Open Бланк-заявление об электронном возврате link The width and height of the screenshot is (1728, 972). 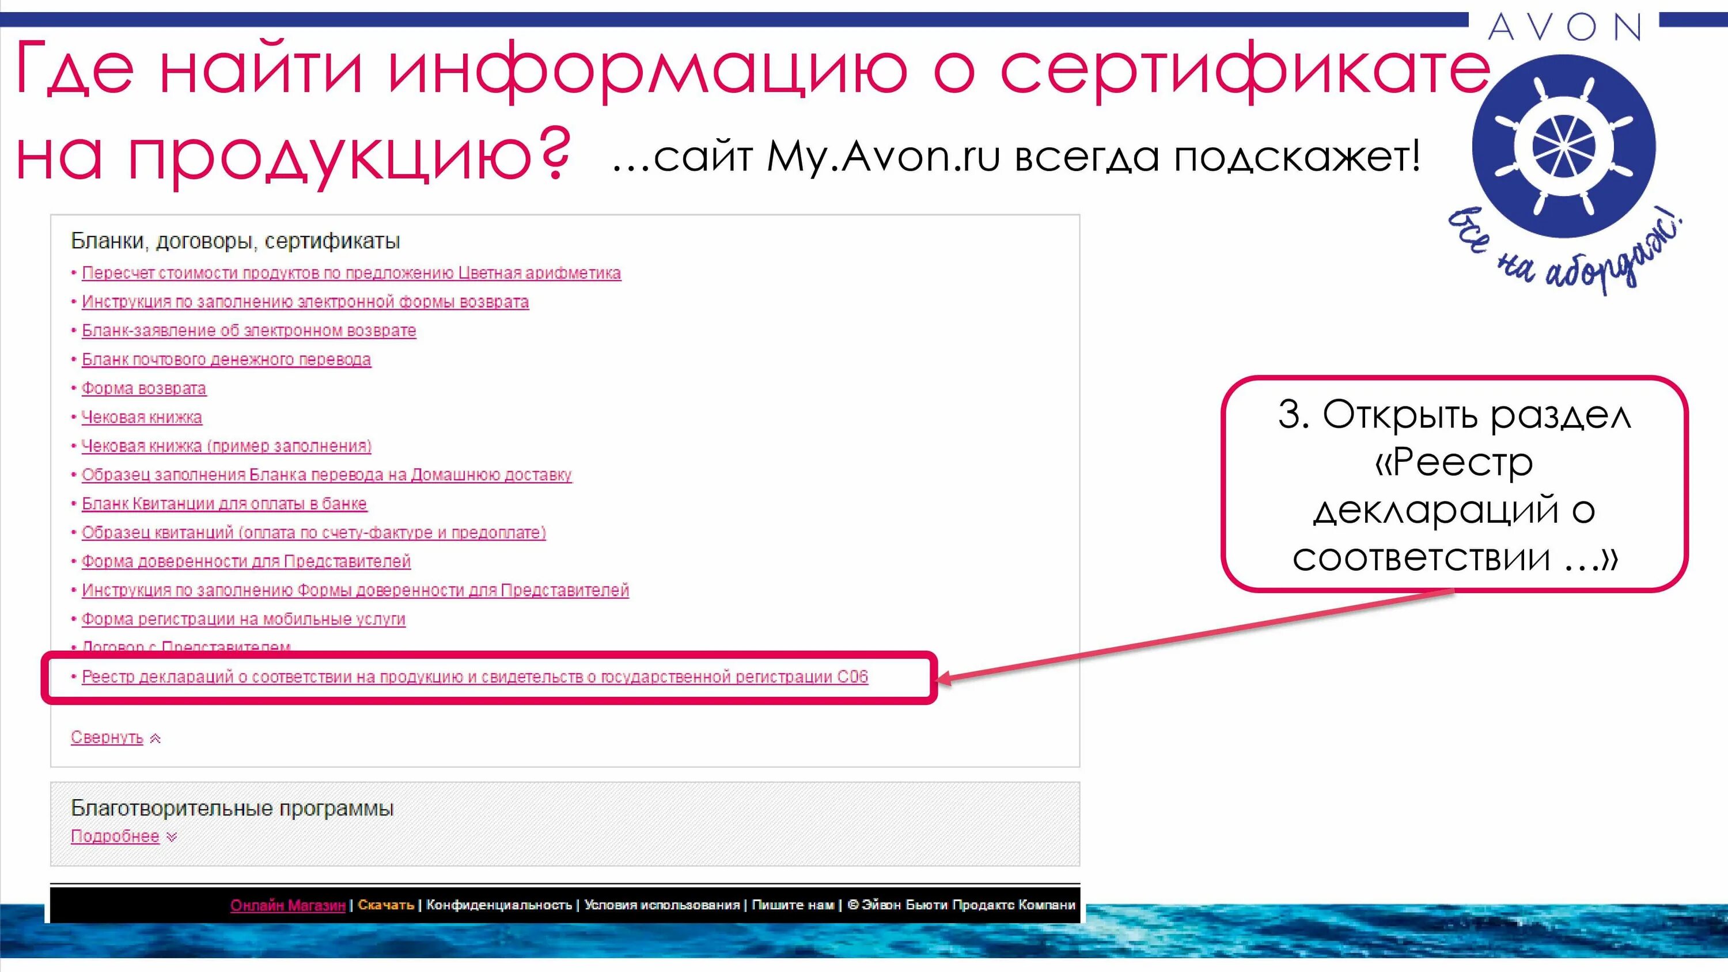point(249,331)
